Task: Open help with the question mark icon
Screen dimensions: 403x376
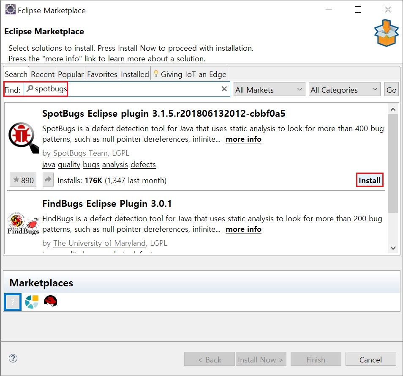Action: pos(13,359)
